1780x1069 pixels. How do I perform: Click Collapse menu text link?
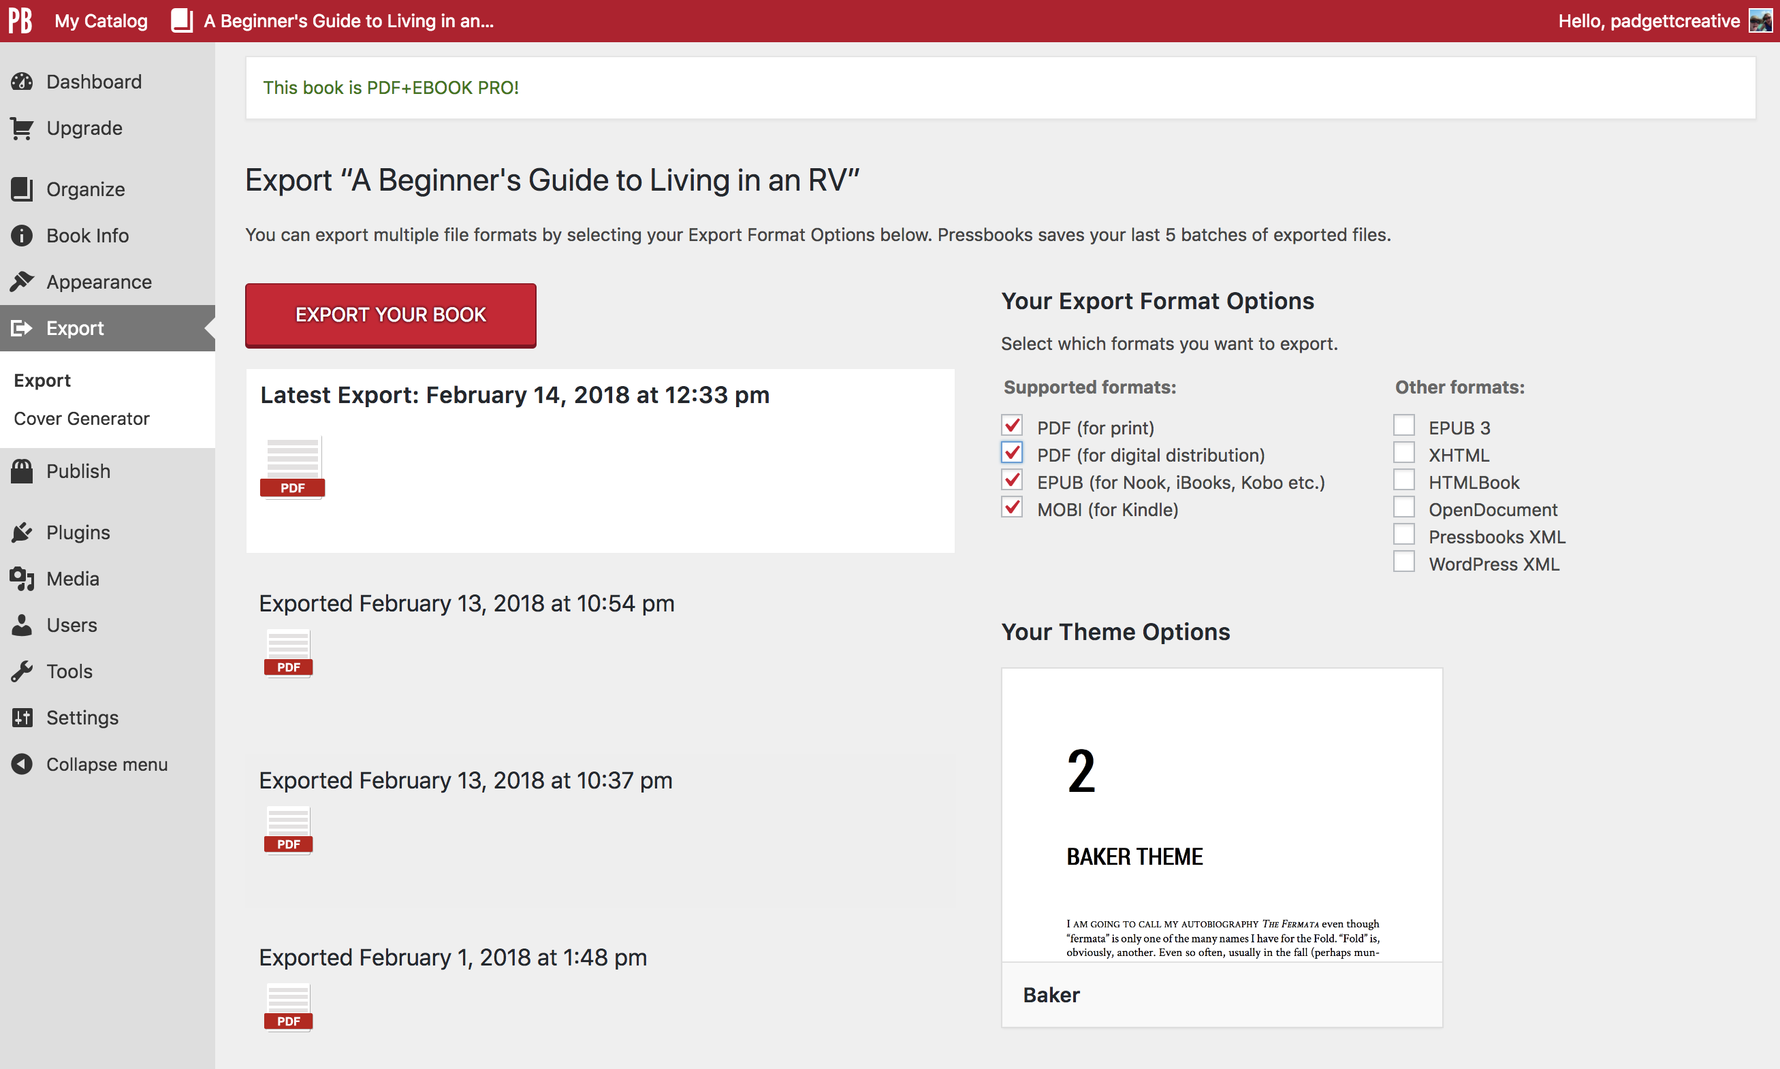coord(108,764)
